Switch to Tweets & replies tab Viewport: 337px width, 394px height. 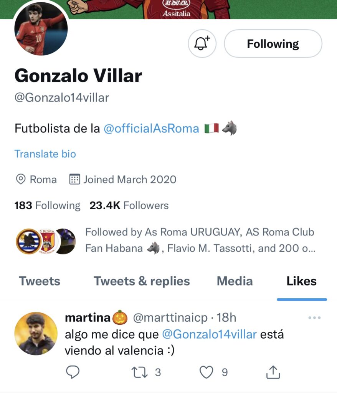(x=142, y=281)
